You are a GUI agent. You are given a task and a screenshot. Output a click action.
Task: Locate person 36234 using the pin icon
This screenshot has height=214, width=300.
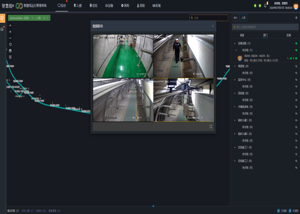293,58
